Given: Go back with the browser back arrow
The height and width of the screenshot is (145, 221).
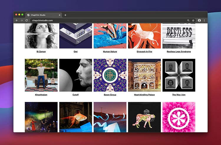Looking at the screenshot, I should click(17, 20).
